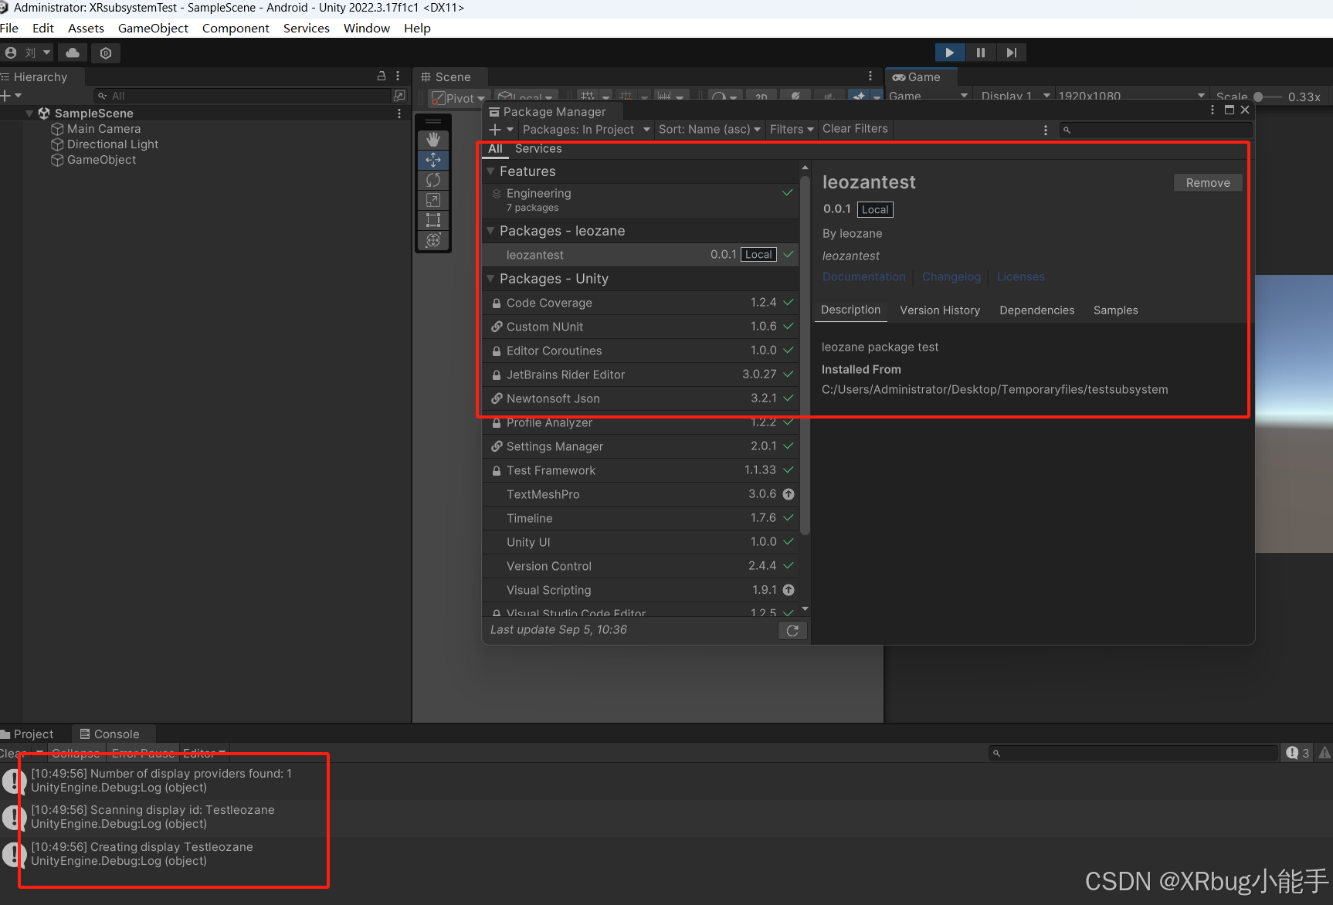Click the Step frame button
Image resolution: width=1333 pixels, height=905 pixels.
[x=1011, y=53]
